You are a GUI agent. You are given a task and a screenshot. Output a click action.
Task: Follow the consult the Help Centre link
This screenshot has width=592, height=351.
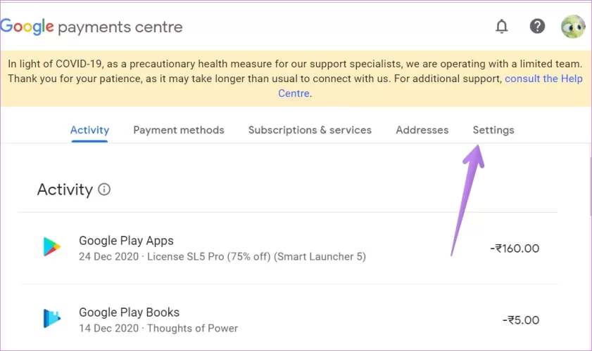pos(543,79)
